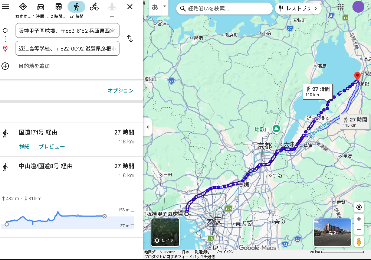Select the recommended best-travel-mode option
371x260 pixels.
[23, 7]
